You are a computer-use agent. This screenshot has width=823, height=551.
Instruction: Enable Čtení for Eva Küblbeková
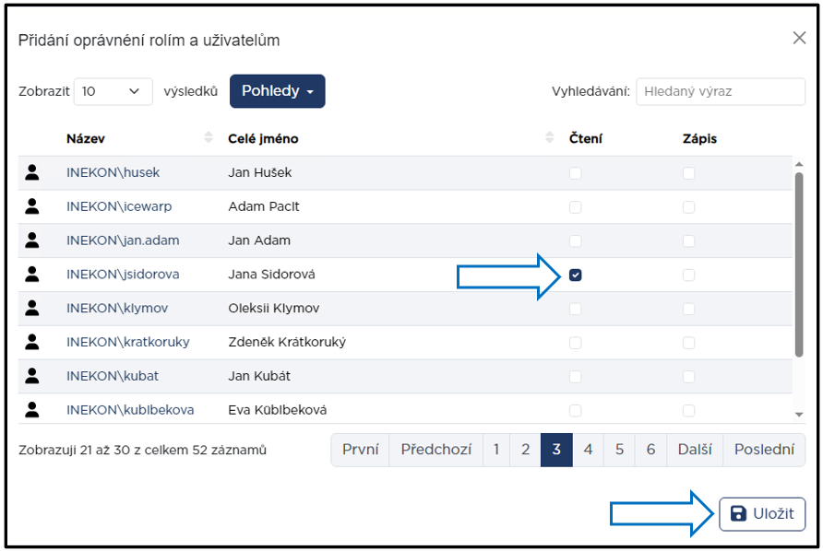[x=575, y=411]
